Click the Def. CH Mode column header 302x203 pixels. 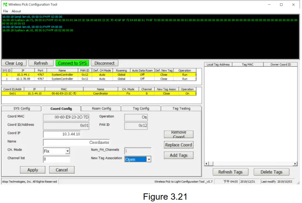click(102, 71)
